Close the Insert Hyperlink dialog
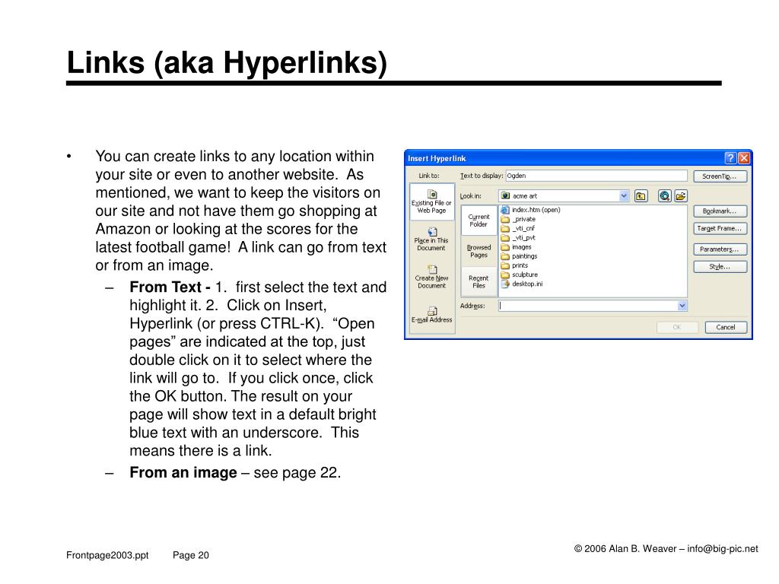The image size is (779, 584). coord(744,158)
